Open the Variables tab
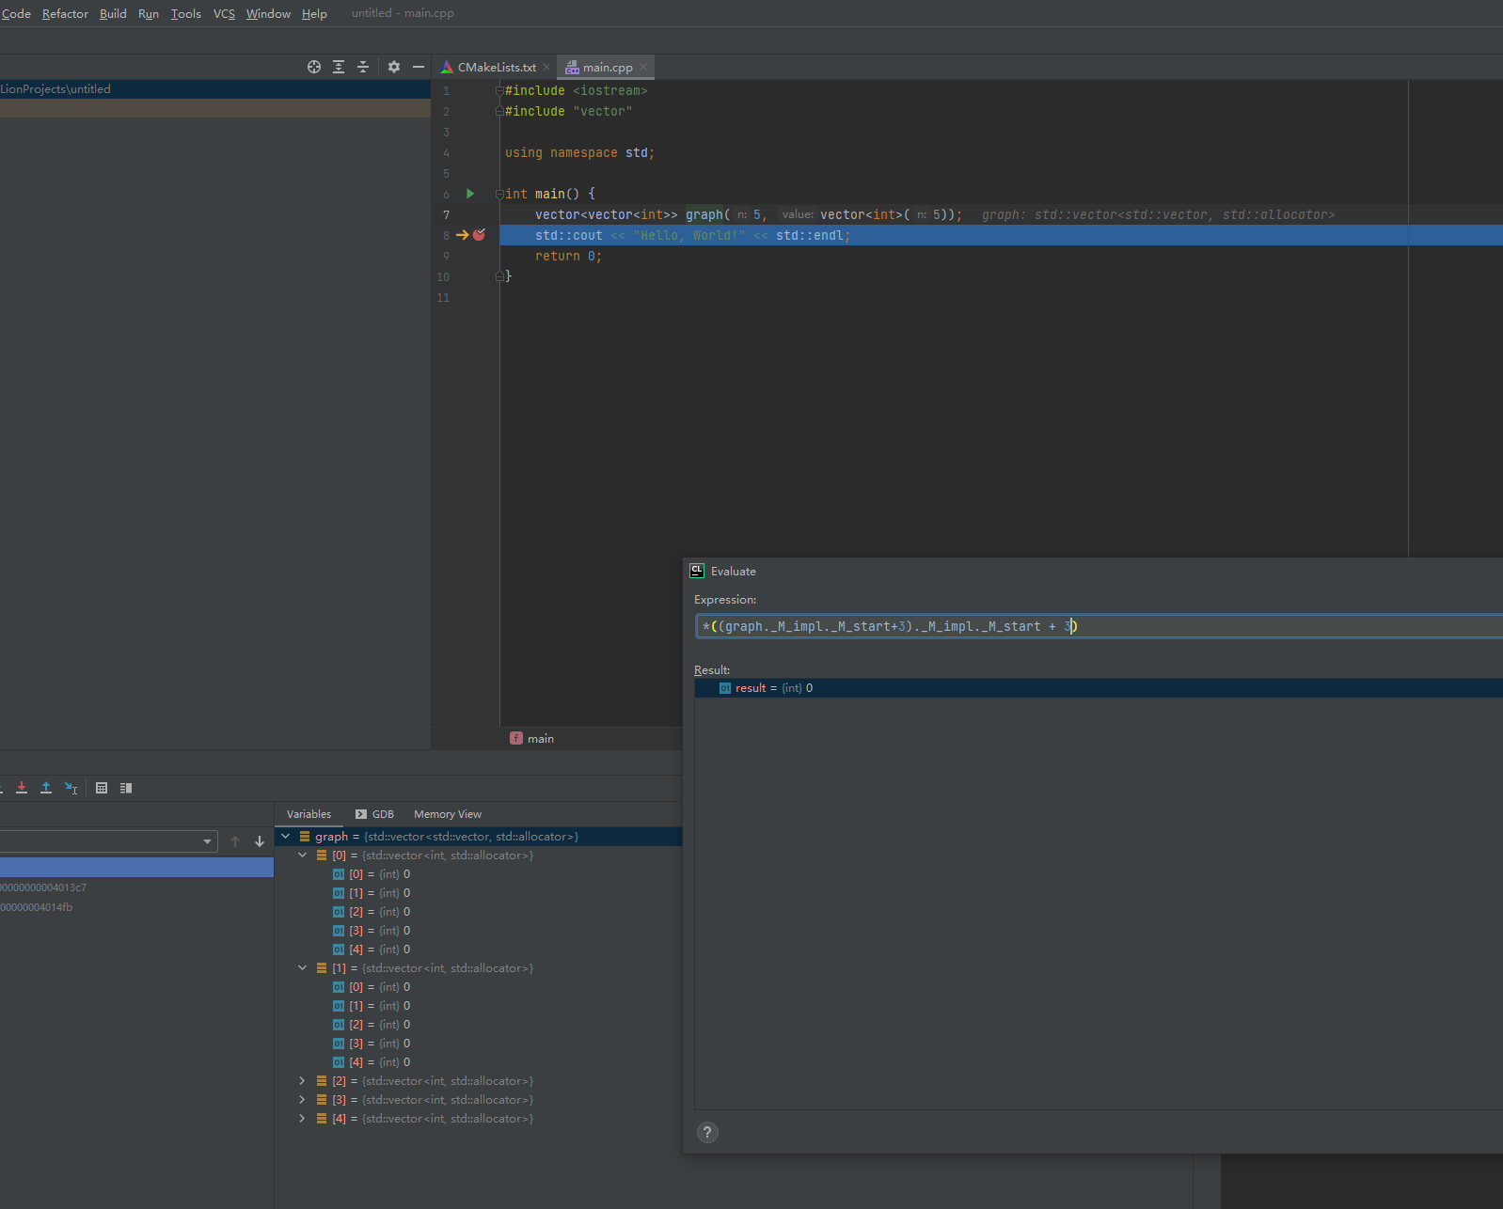This screenshot has width=1503, height=1209. click(x=309, y=814)
